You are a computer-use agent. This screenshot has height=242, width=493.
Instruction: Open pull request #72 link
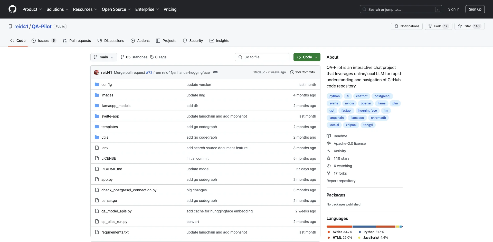(x=149, y=73)
